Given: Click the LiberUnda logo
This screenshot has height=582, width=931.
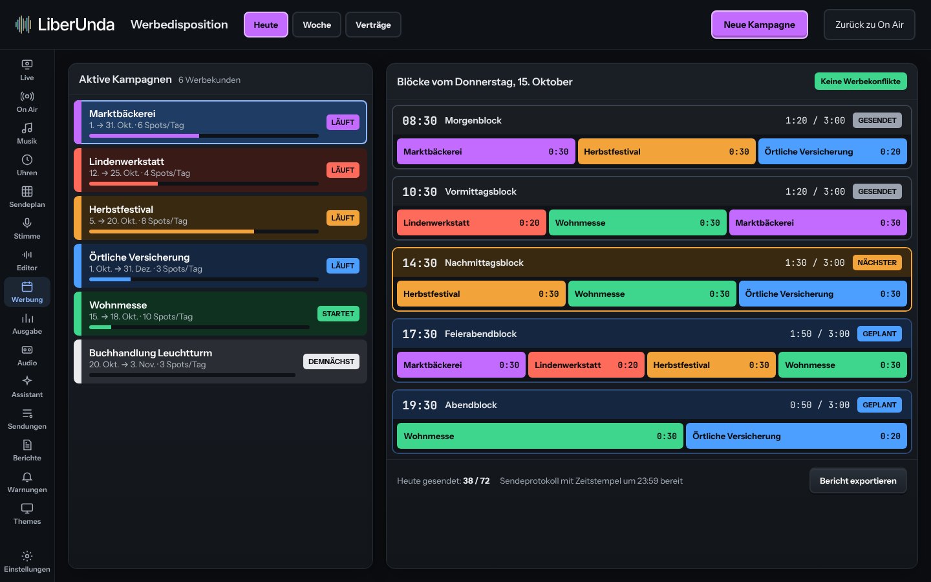Looking at the screenshot, I should (x=65, y=25).
